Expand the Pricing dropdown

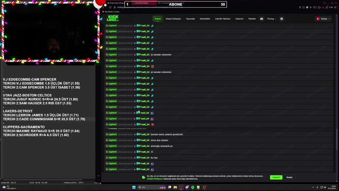click(x=271, y=19)
